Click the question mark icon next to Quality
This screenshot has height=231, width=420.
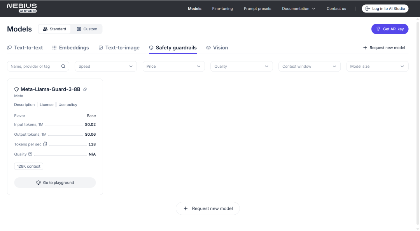(x=30, y=154)
